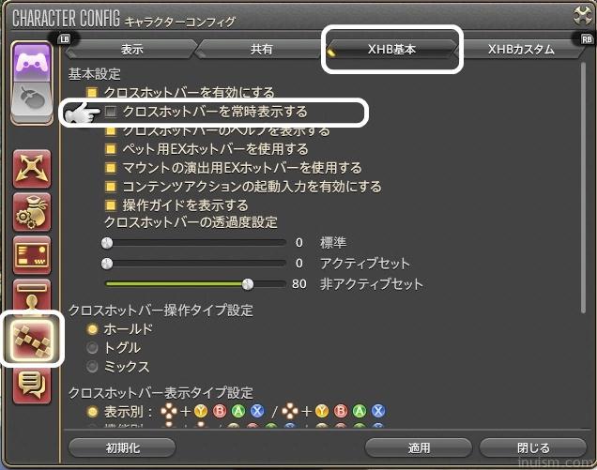This screenshot has width=597, height=470.
Task: Switch to the XHBカスタム tab
Action: tap(520, 49)
